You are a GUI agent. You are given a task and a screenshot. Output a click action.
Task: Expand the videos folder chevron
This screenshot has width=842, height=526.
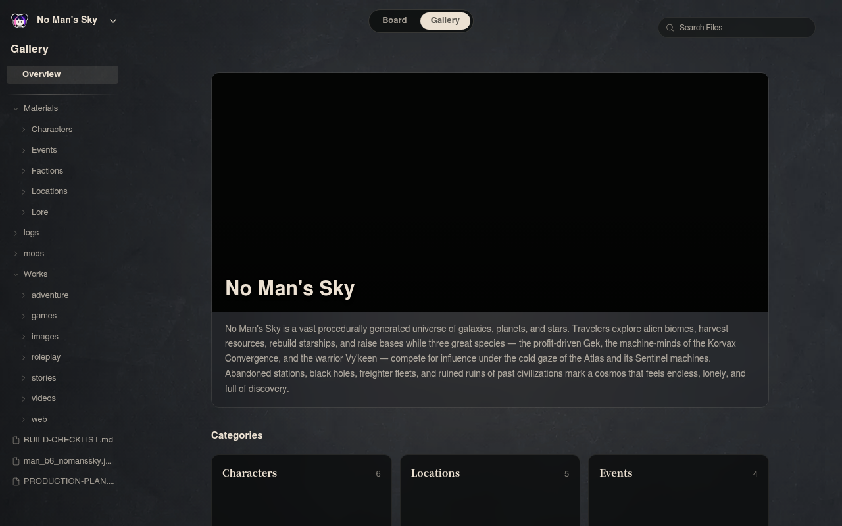click(x=24, y=398)
